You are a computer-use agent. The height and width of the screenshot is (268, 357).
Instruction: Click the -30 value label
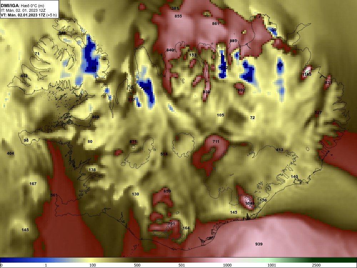click(x=273, y=30)
